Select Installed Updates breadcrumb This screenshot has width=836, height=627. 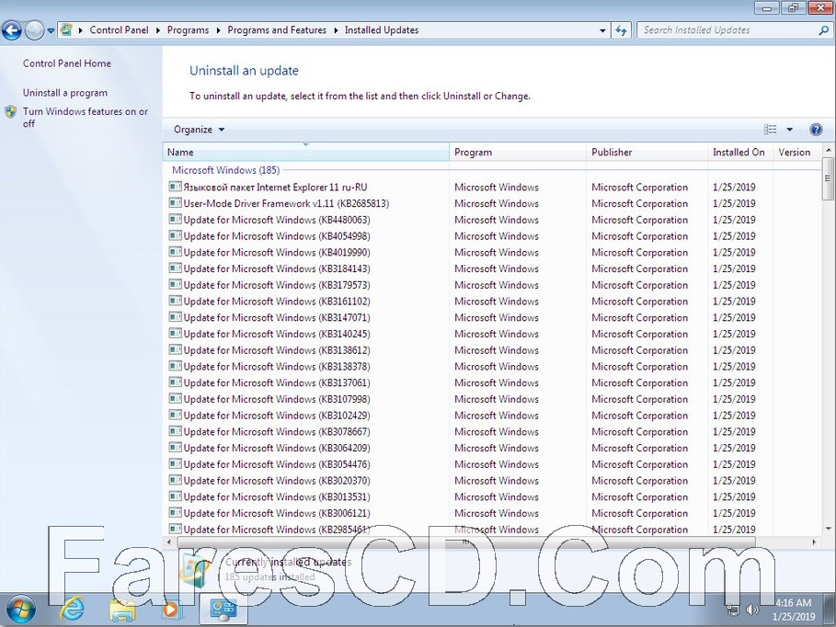(382, 29)
